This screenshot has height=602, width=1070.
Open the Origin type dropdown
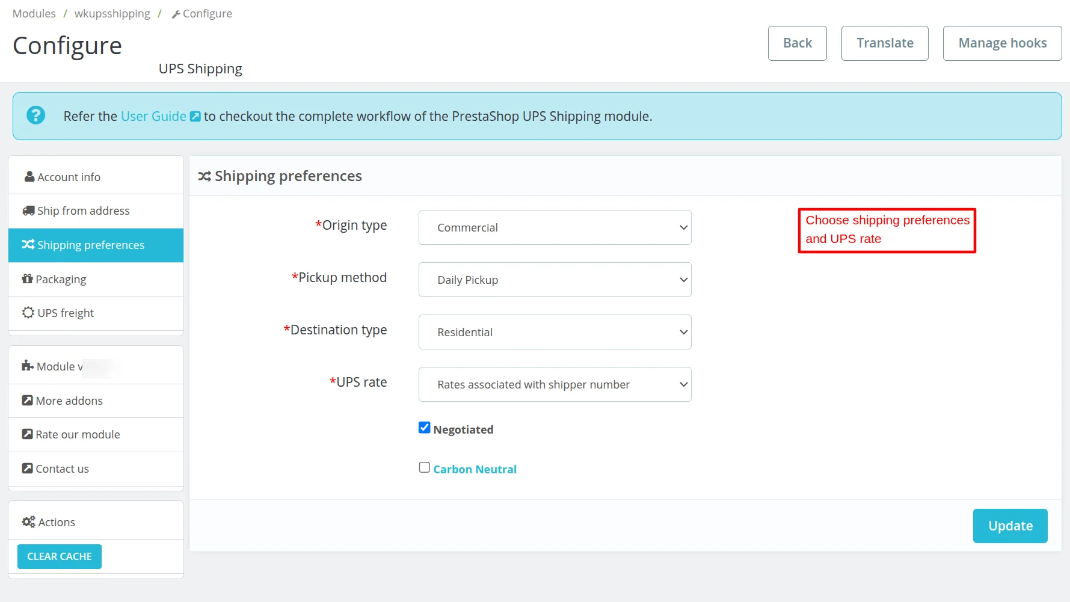pos(555,227)
